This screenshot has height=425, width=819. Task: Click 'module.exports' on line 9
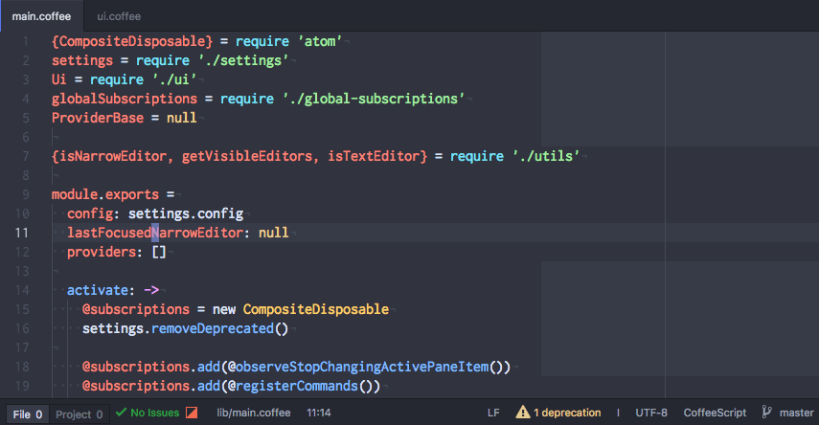pos(105,194)
